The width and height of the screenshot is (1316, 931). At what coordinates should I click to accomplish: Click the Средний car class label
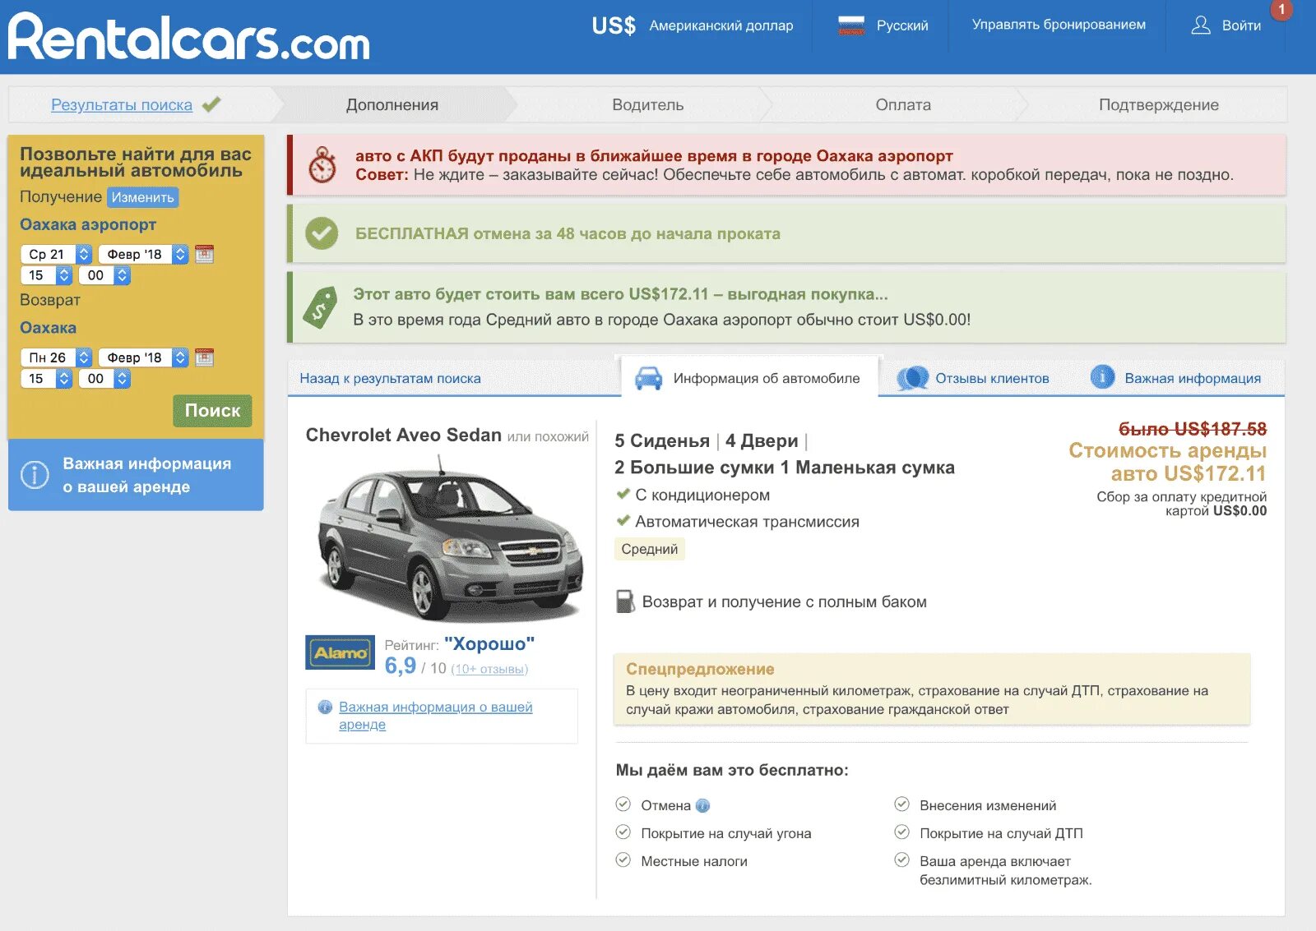coord(650,549)
